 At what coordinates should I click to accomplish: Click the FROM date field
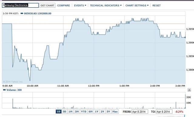coord(140,112)
